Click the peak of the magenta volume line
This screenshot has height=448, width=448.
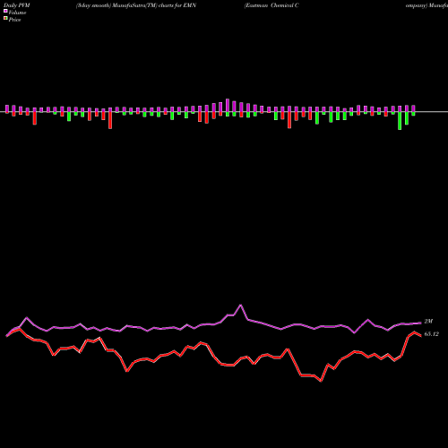[241, 305]
